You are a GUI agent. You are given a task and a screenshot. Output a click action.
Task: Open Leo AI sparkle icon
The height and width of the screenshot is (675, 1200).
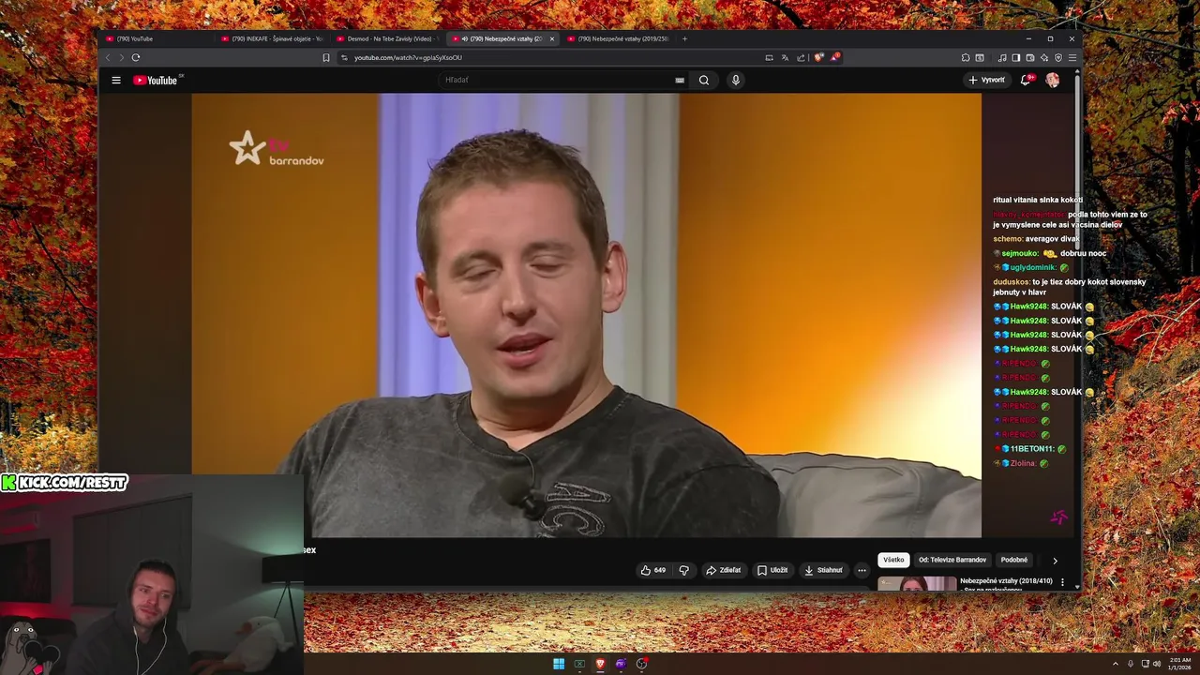[x=1044, y=57]
